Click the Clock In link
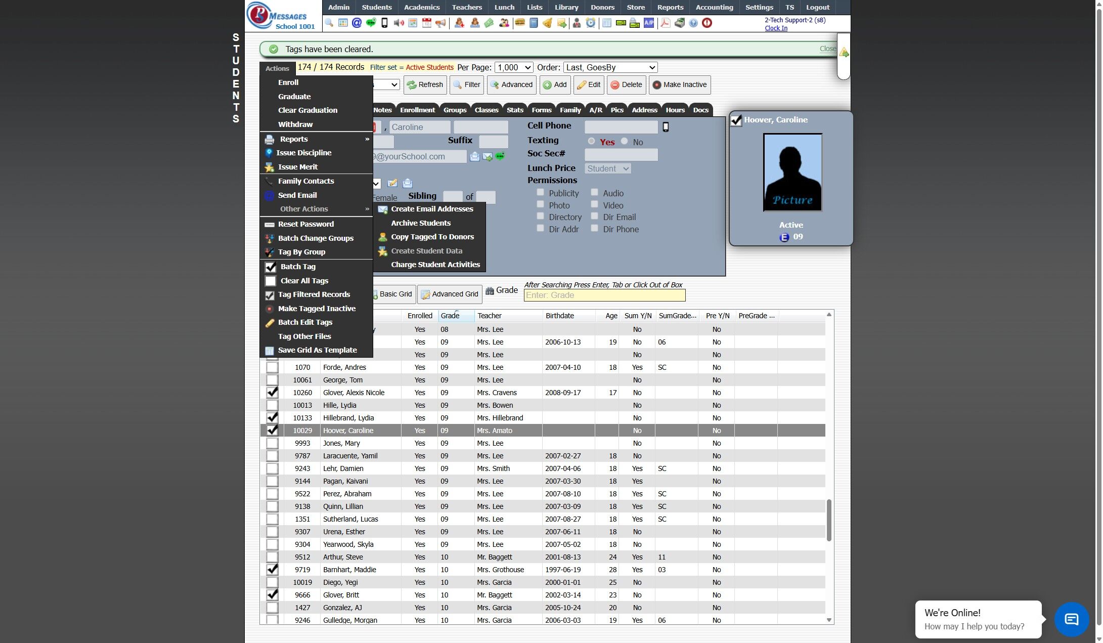The image size is (1103, 643). [776, 28]
